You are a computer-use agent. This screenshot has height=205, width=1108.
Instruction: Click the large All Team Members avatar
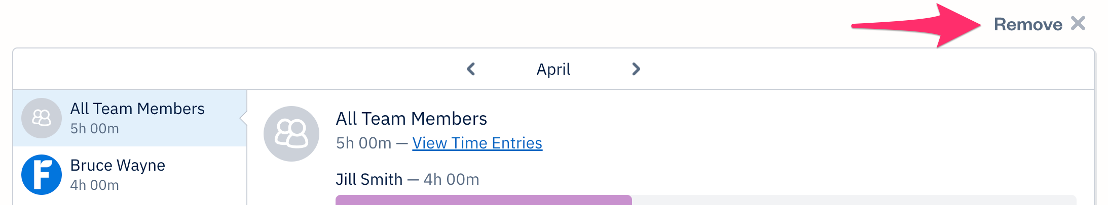point(291,134)
